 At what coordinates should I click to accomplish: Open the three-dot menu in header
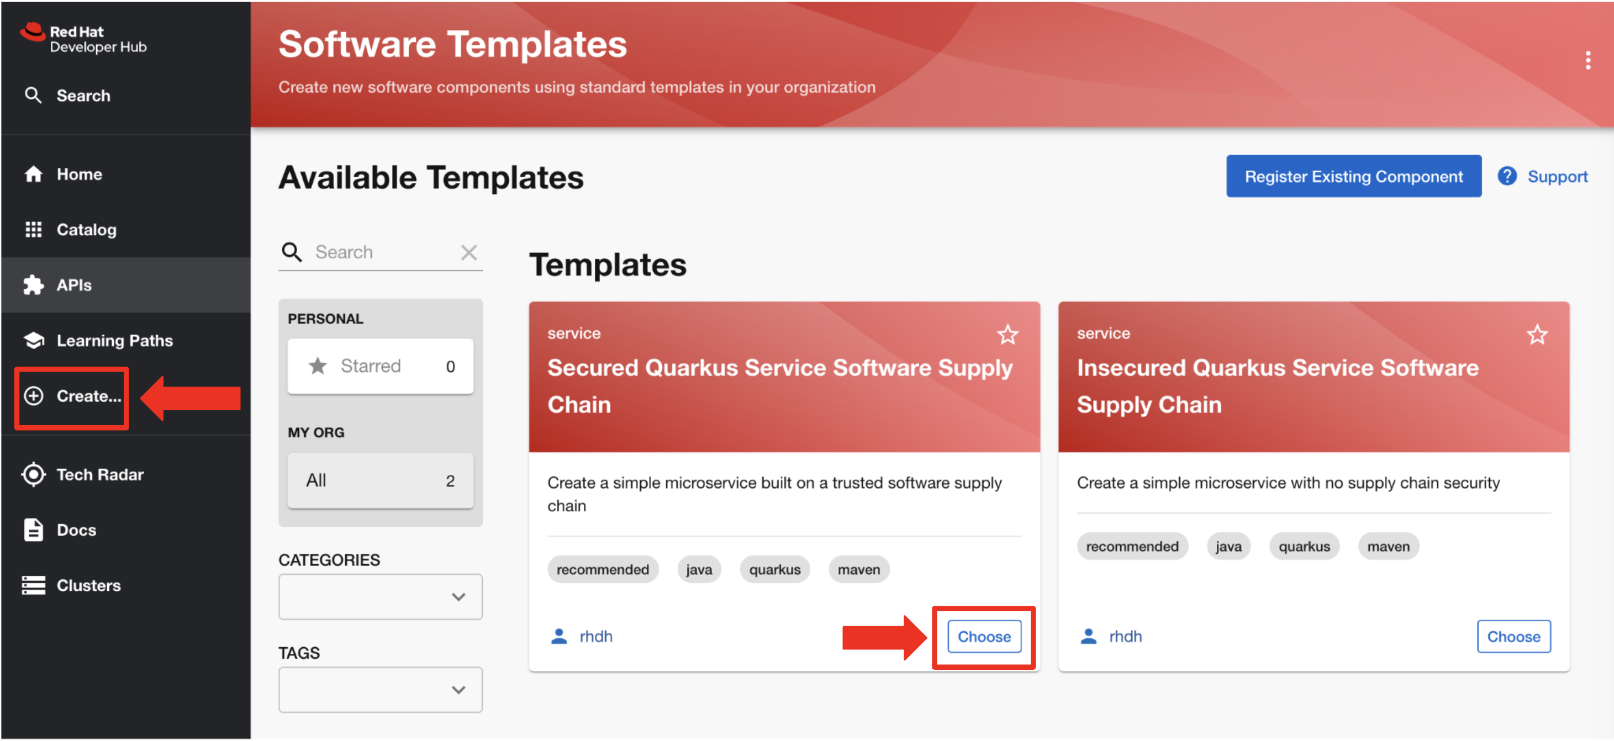1587,60
